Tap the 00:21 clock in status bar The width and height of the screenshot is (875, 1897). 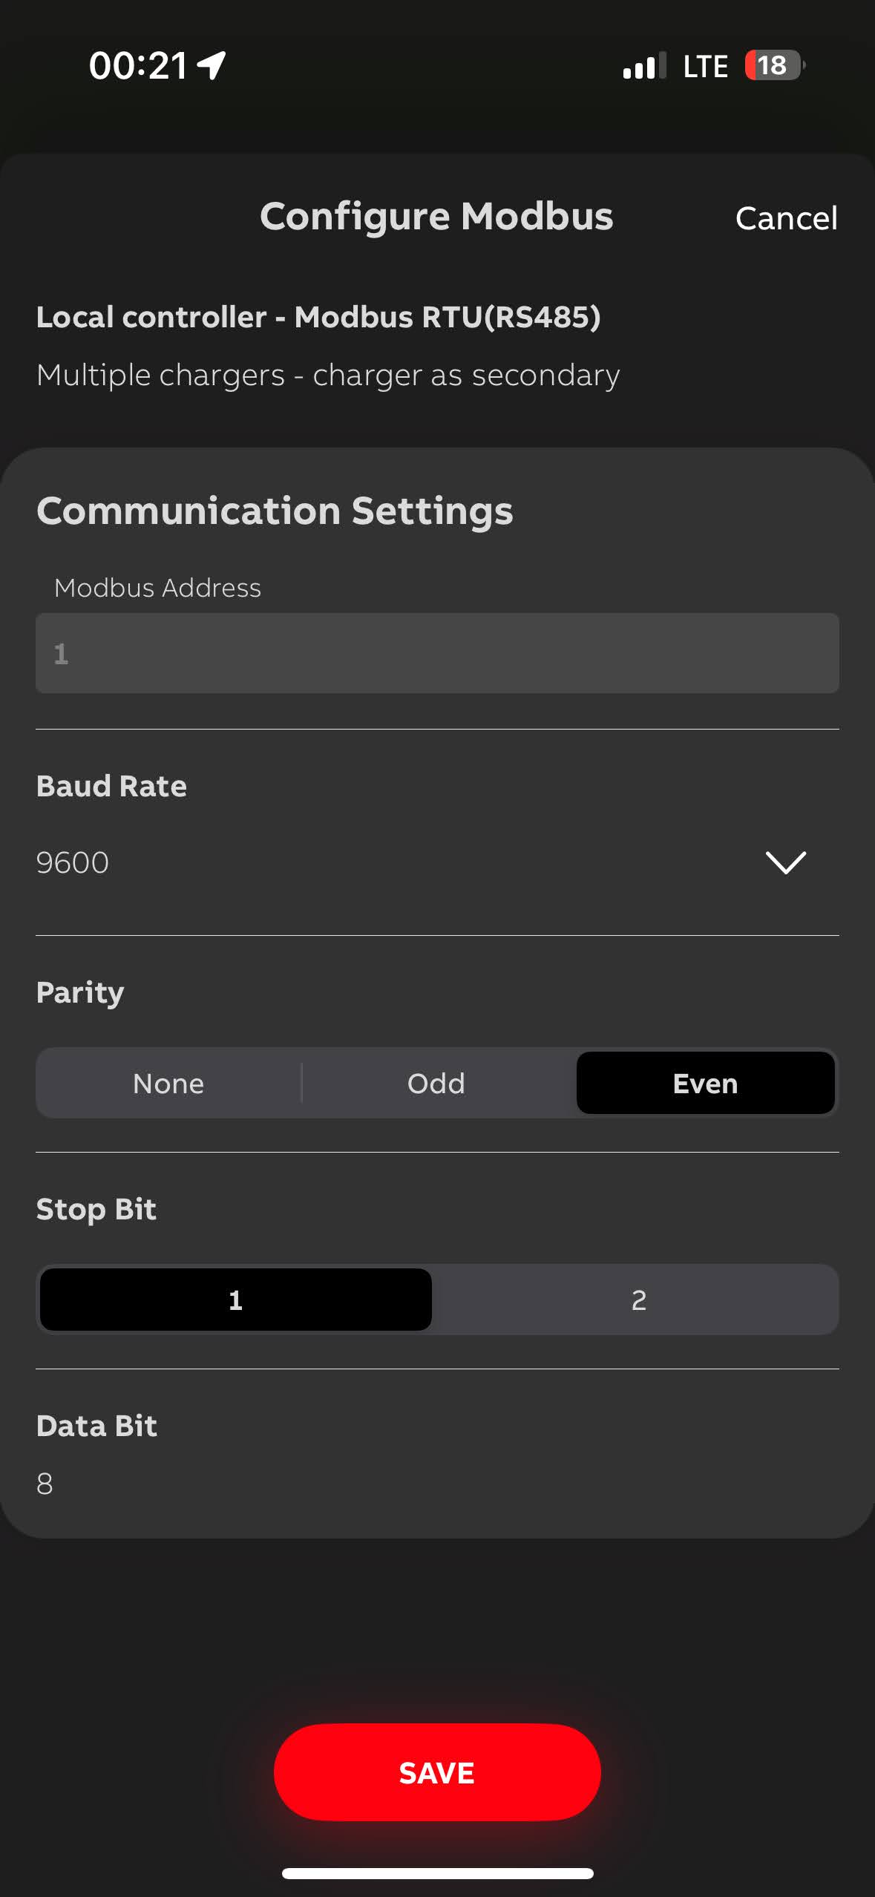click(x=138, y=65)
